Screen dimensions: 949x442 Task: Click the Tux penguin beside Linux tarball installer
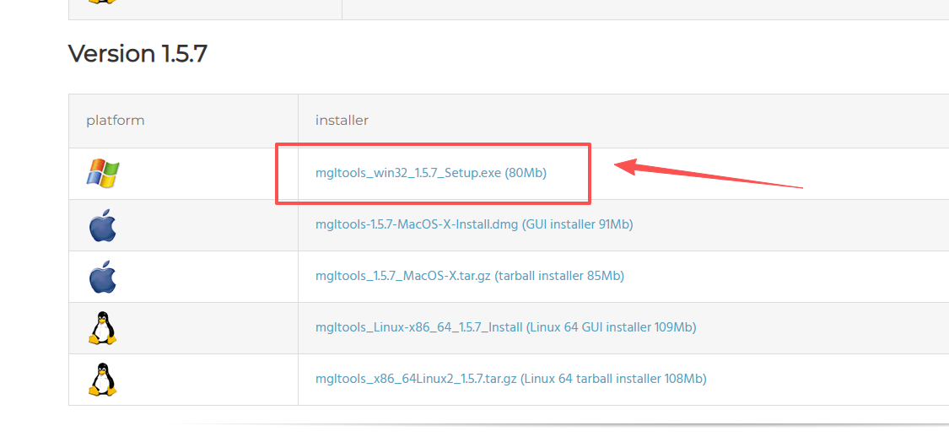pos(102,380)
